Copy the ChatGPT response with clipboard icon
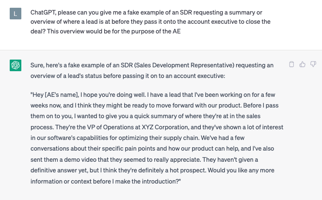Image resolution: width=322 pixels, height=200 pixels. 291,64
